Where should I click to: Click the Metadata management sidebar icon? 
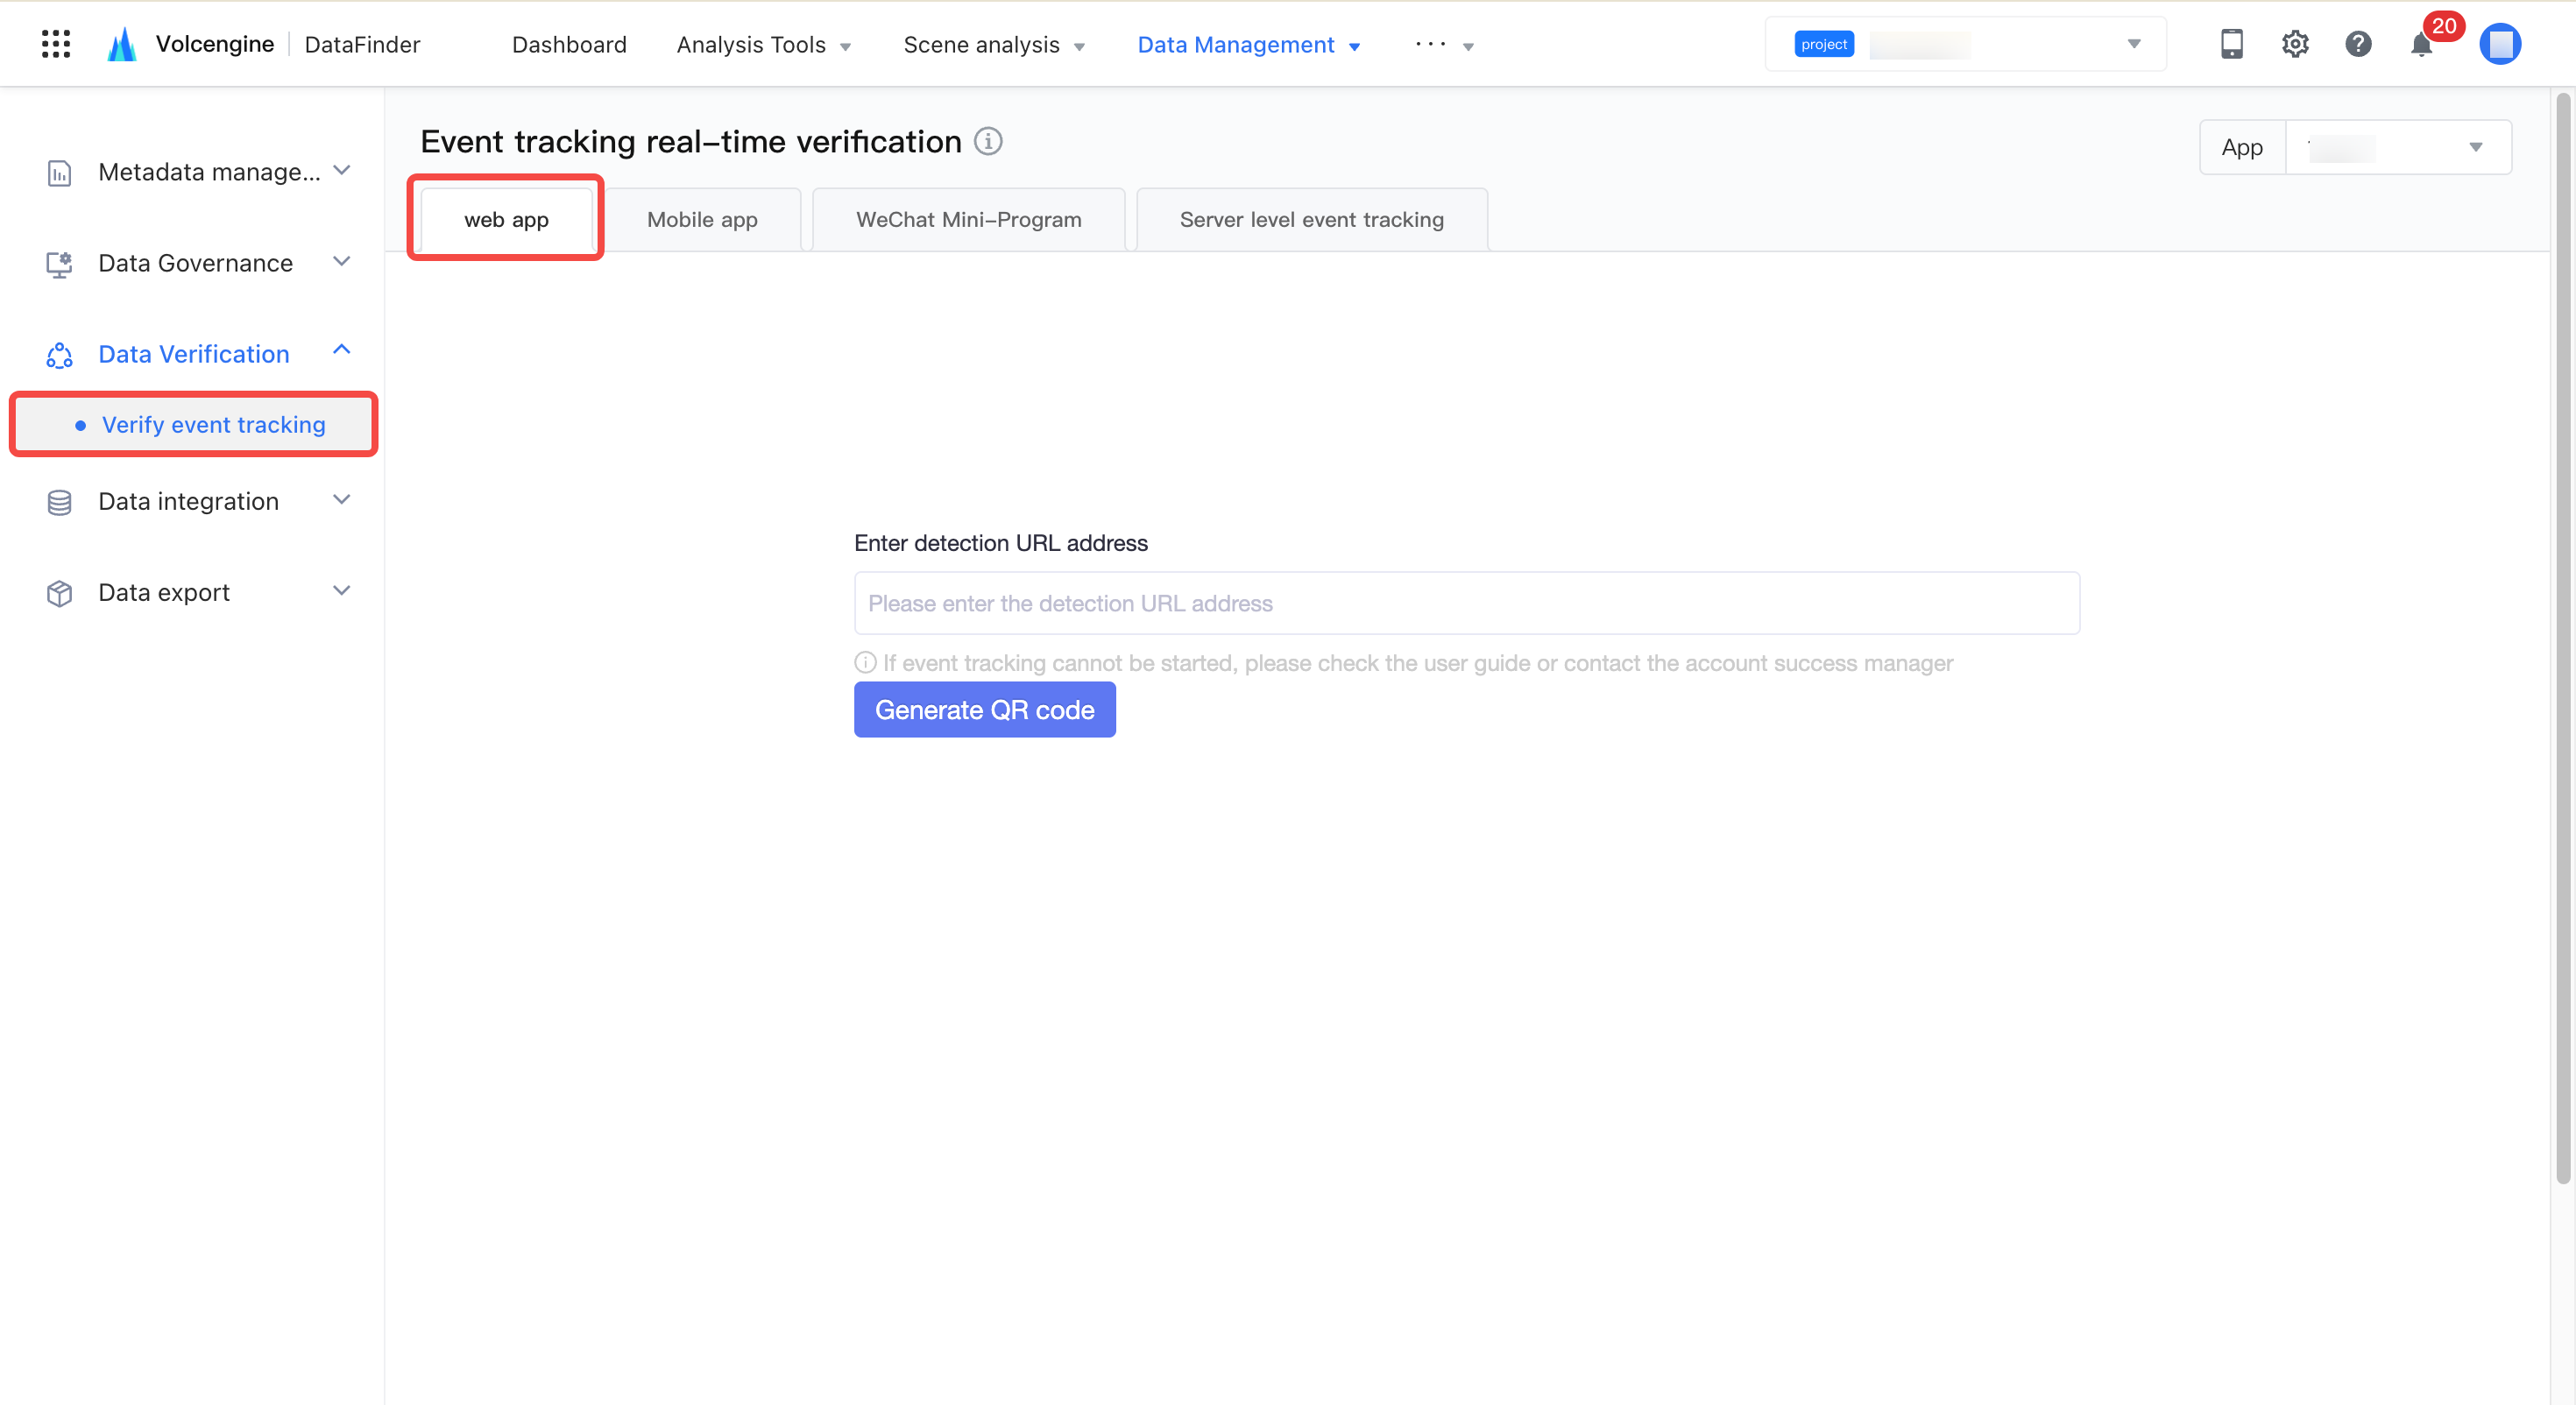tap(59, 172)
